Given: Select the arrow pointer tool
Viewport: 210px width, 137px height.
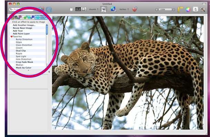Looking at the screenshot, I should point(78,9).
